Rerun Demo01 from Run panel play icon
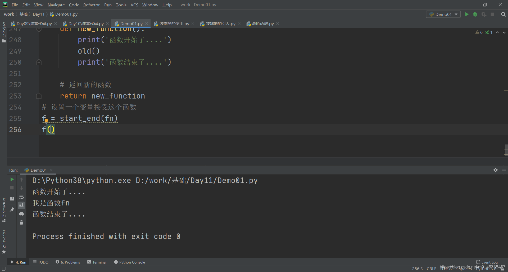508x272 pixels. pyautogui.click(x=12, y=179)
